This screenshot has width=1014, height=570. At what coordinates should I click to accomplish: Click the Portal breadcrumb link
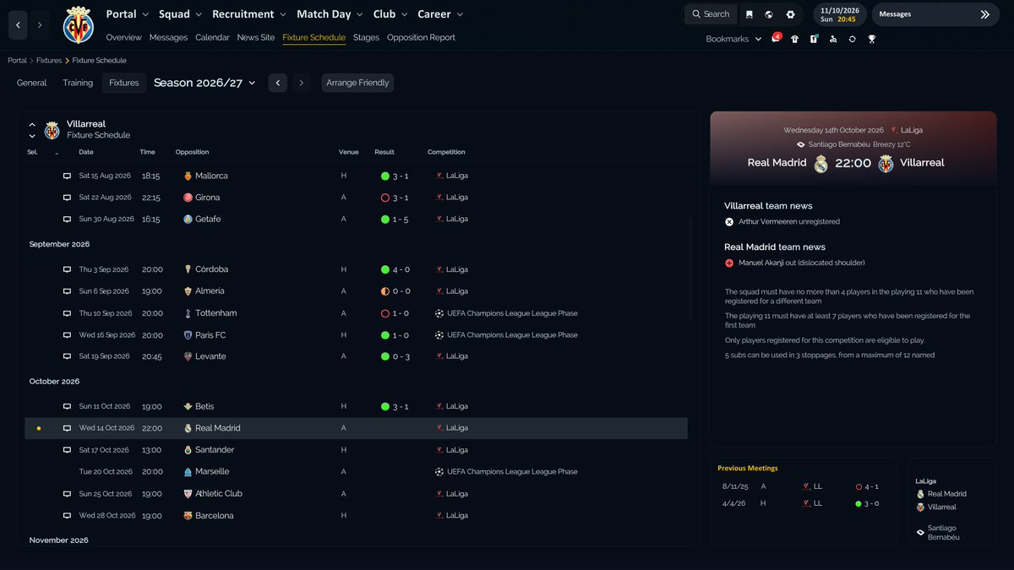pyautogui.click(x=18, y=61)
